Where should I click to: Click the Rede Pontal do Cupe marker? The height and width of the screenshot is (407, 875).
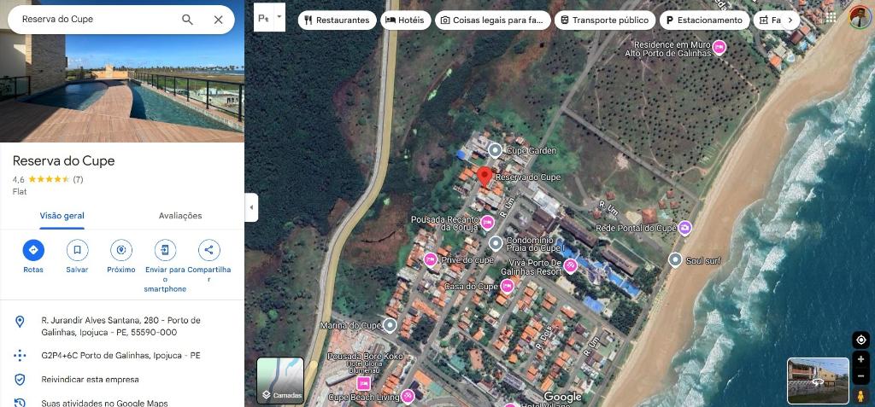point(685,228)
